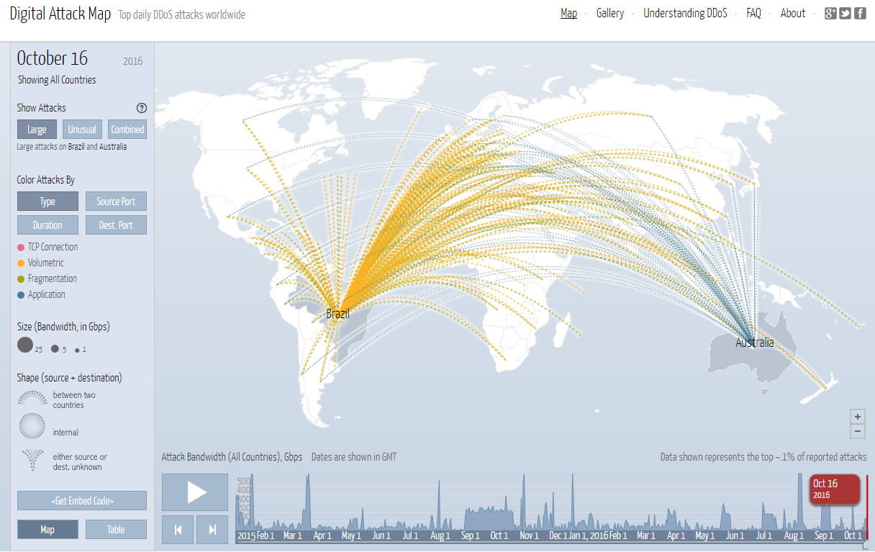The height and width of the screenshot is (552, 875).
Task: Start timeline playback with the play button
Action: [x=195, y=492]
